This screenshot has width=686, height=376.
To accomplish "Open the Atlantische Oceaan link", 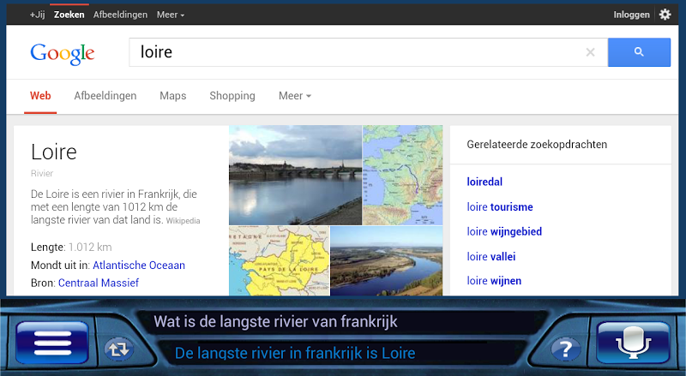I will click(139, 265).
